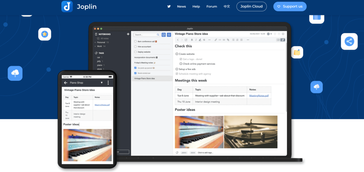The height and width of the screenshot is (172, 364).
Task: Click the Joplin Cloud button
Action: click(251, 6)
